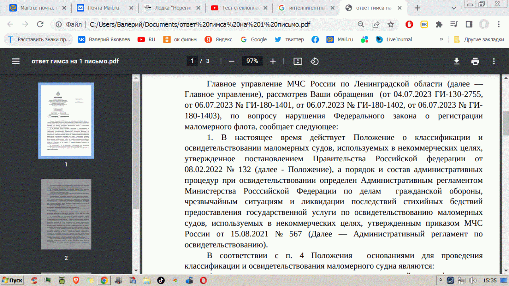Image resolution: width=509 pixels, height=286 pixels.
Task: Click the PDF zoom percentage field
Action: (x=252, y=61)
